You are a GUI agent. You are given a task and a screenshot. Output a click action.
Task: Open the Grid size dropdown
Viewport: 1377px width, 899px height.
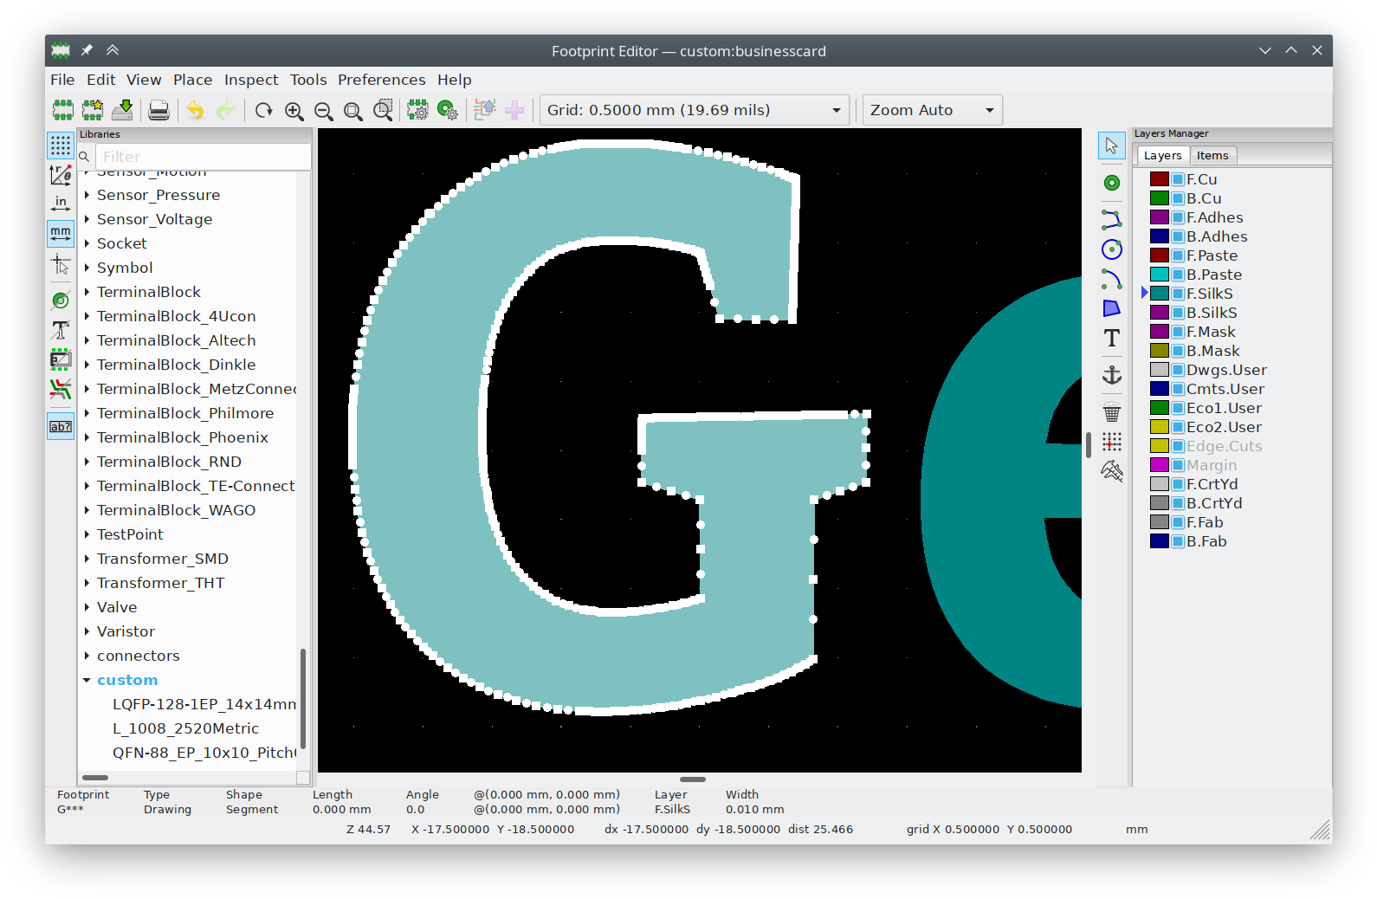pos(695,110)
